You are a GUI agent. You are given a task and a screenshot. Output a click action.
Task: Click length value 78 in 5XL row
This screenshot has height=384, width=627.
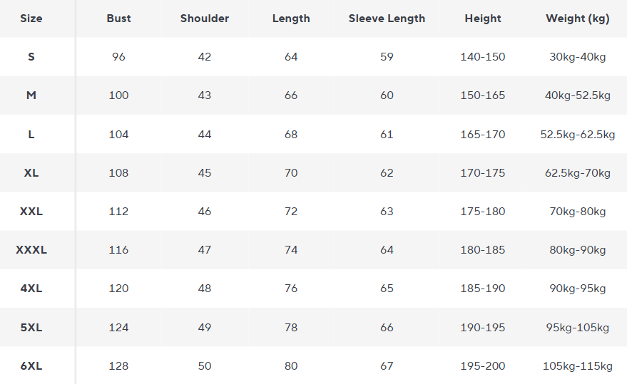(x=291, y=328)
